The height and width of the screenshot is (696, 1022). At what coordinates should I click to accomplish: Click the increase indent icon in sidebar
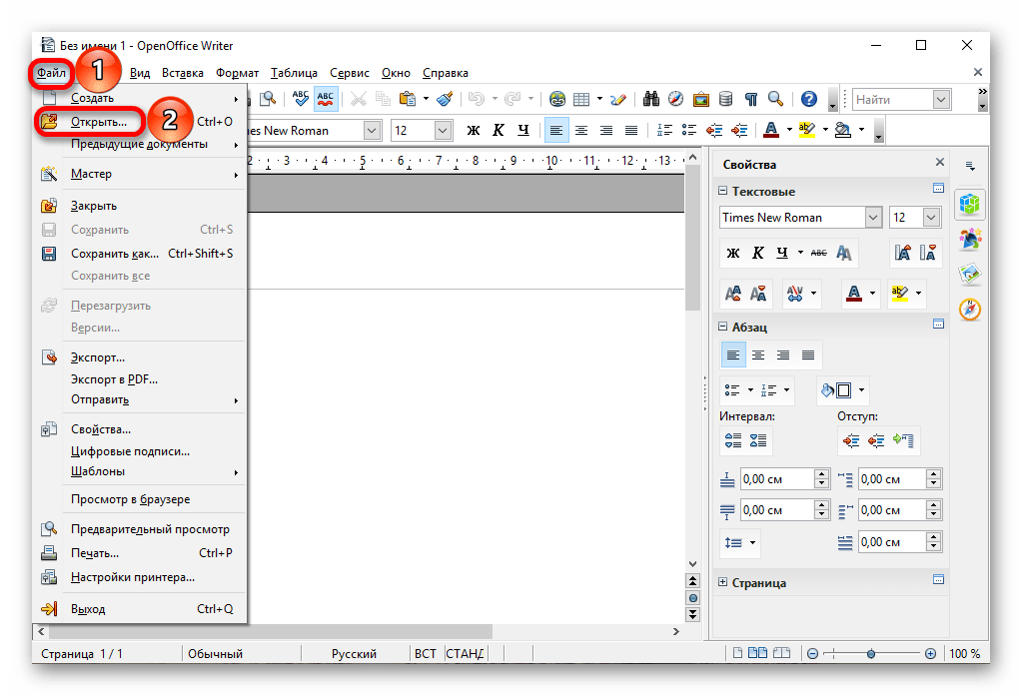pyautogui.click(x=850, y=440)
